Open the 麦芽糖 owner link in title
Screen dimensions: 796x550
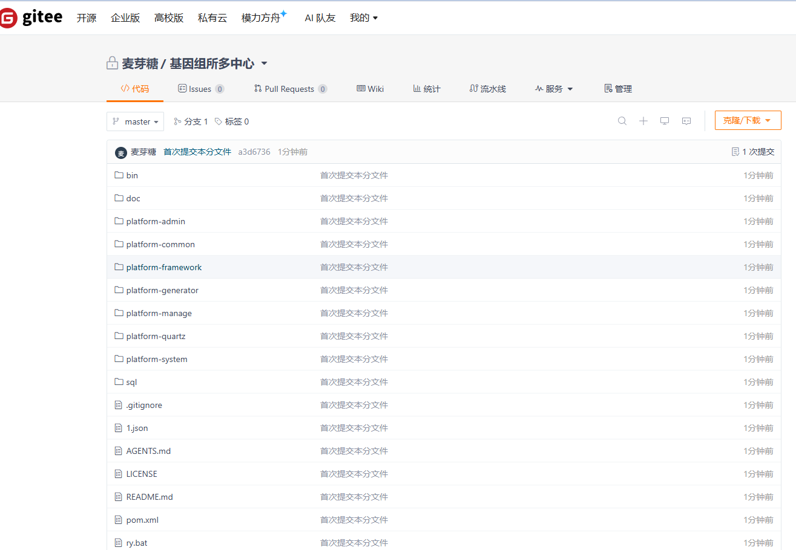tap(139, 63)
